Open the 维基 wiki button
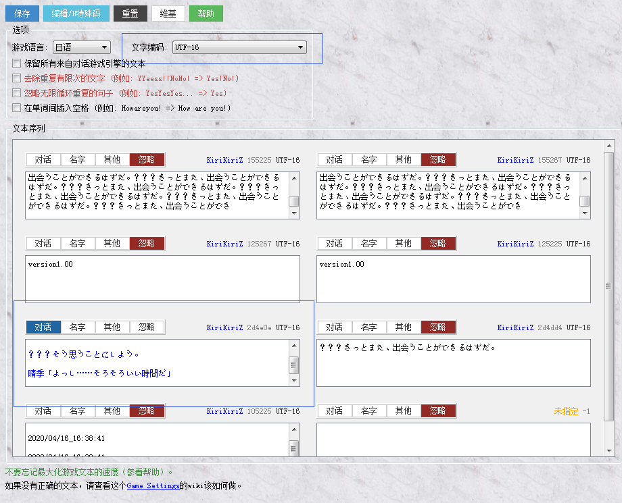 [x=168, y=14]
